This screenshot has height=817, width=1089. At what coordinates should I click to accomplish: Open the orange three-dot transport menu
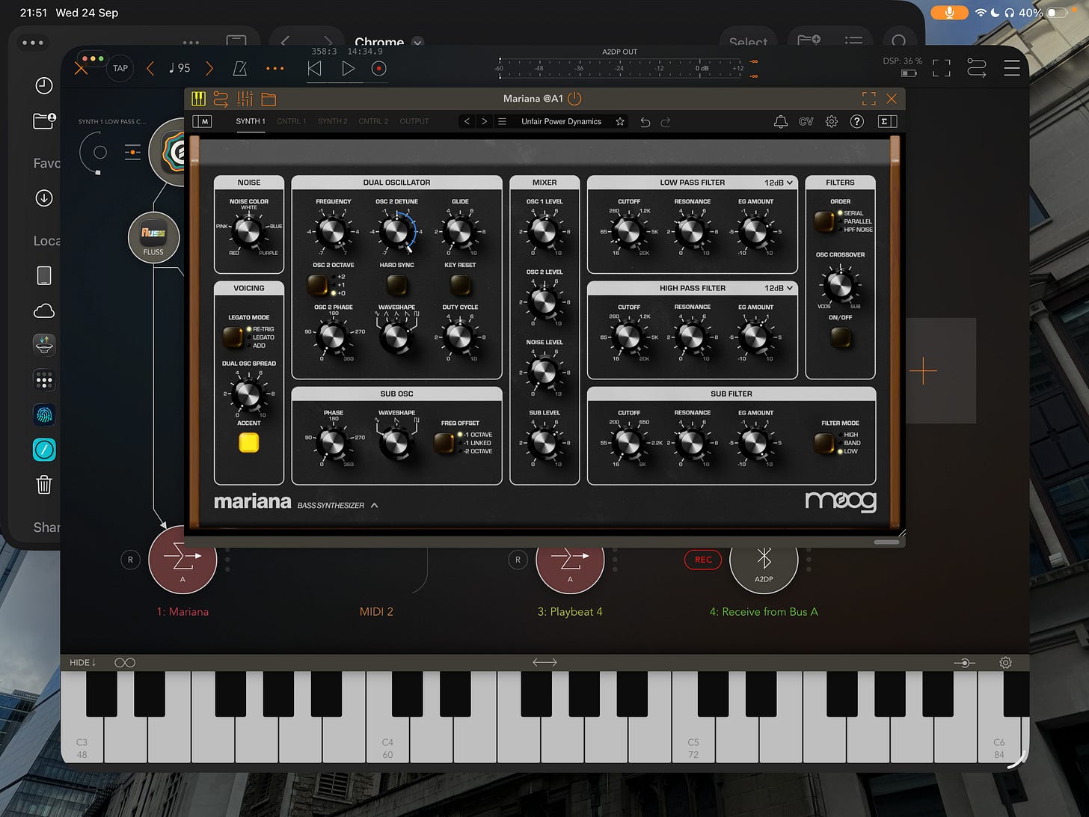tap(275, 68)
